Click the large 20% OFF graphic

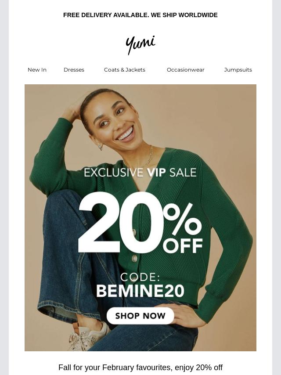tap(140, 223)
